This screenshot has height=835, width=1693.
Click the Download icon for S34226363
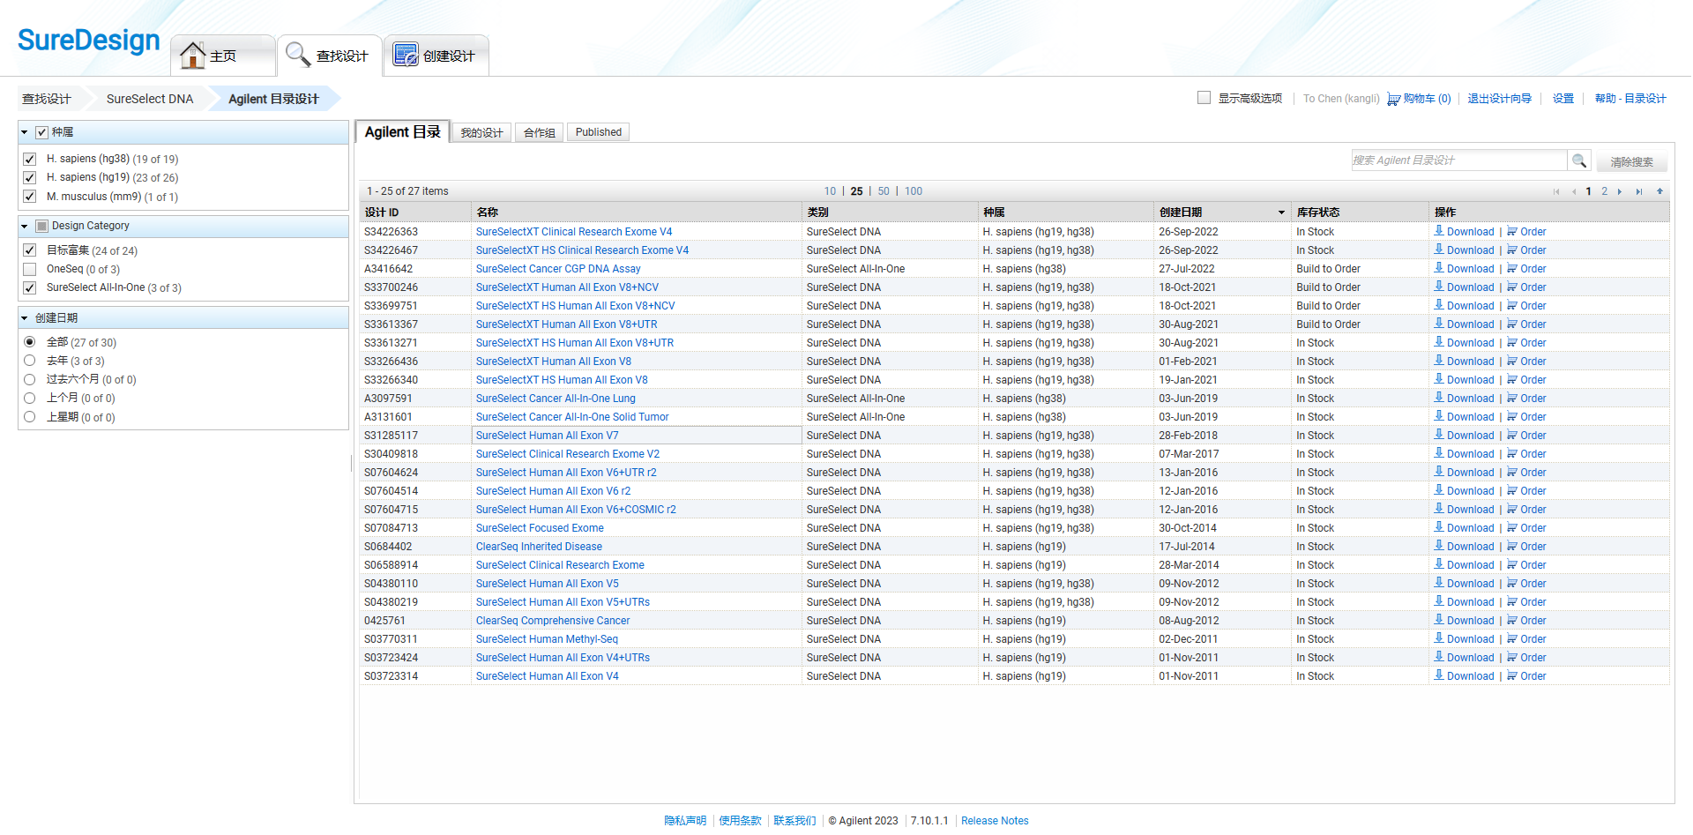tap(1439, 231)
